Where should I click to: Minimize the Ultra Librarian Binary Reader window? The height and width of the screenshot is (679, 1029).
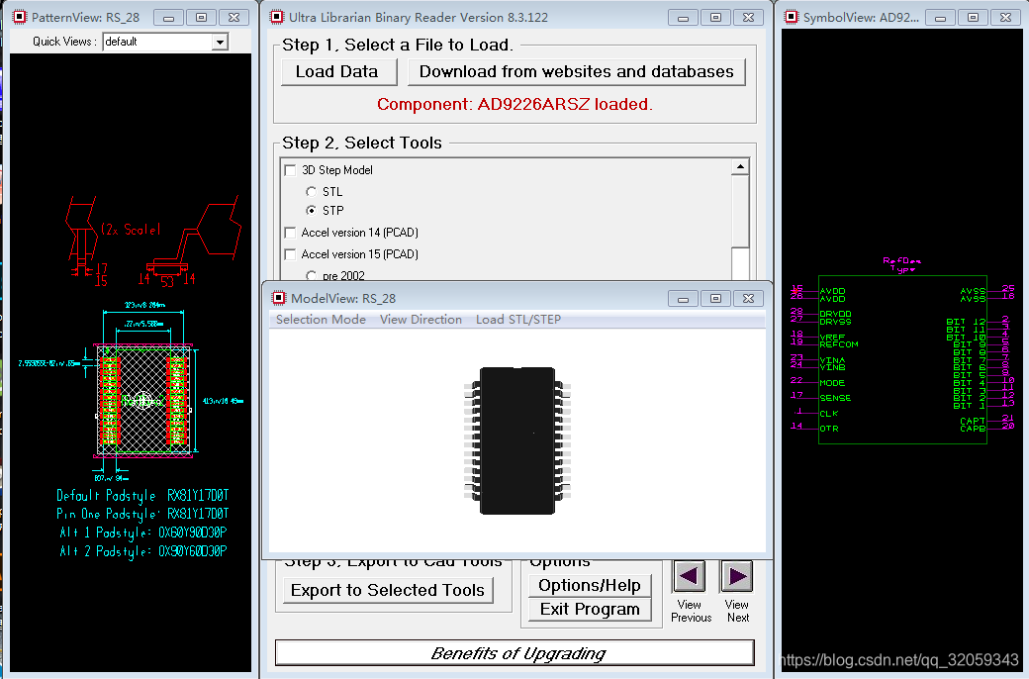click(683, 18)
